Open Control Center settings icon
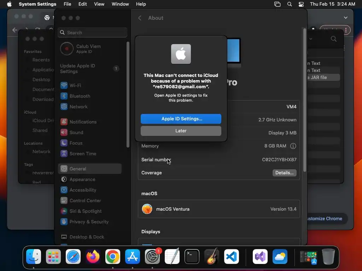This screenshot has height=271, width=362. [x=64, y=200]
